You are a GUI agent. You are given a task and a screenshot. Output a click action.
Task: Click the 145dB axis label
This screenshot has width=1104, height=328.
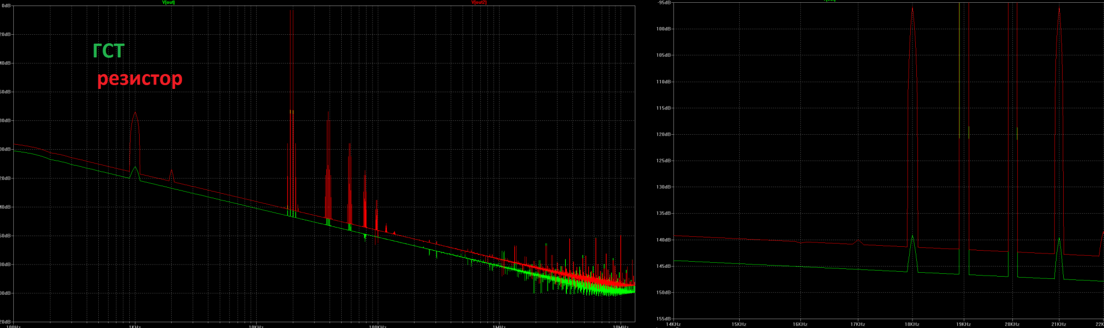coord(664,266)
